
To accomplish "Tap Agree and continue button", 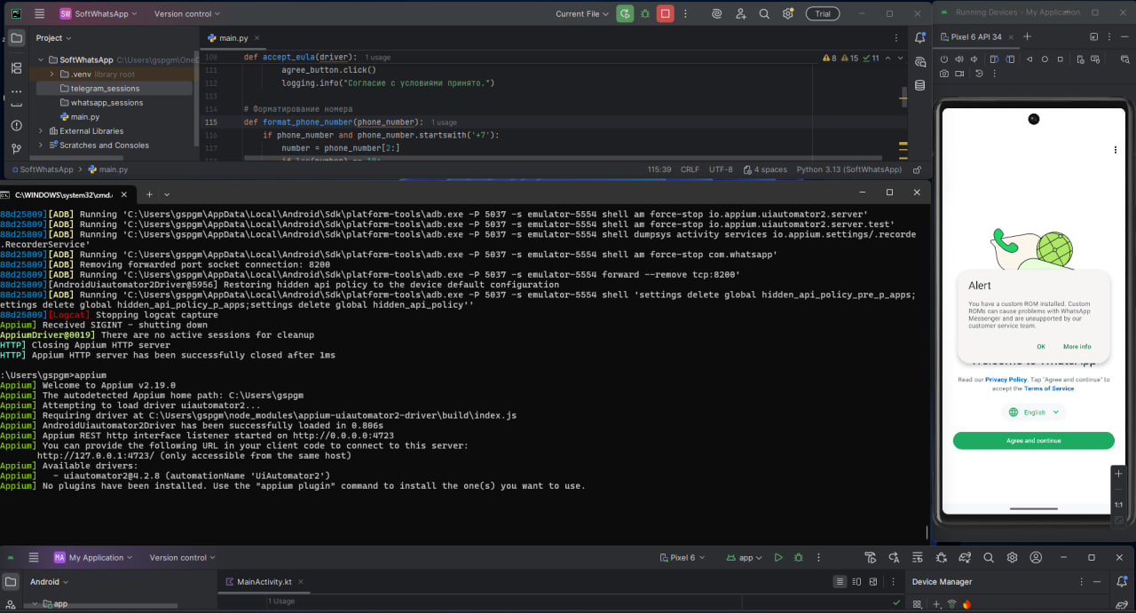I will 1034,441.
